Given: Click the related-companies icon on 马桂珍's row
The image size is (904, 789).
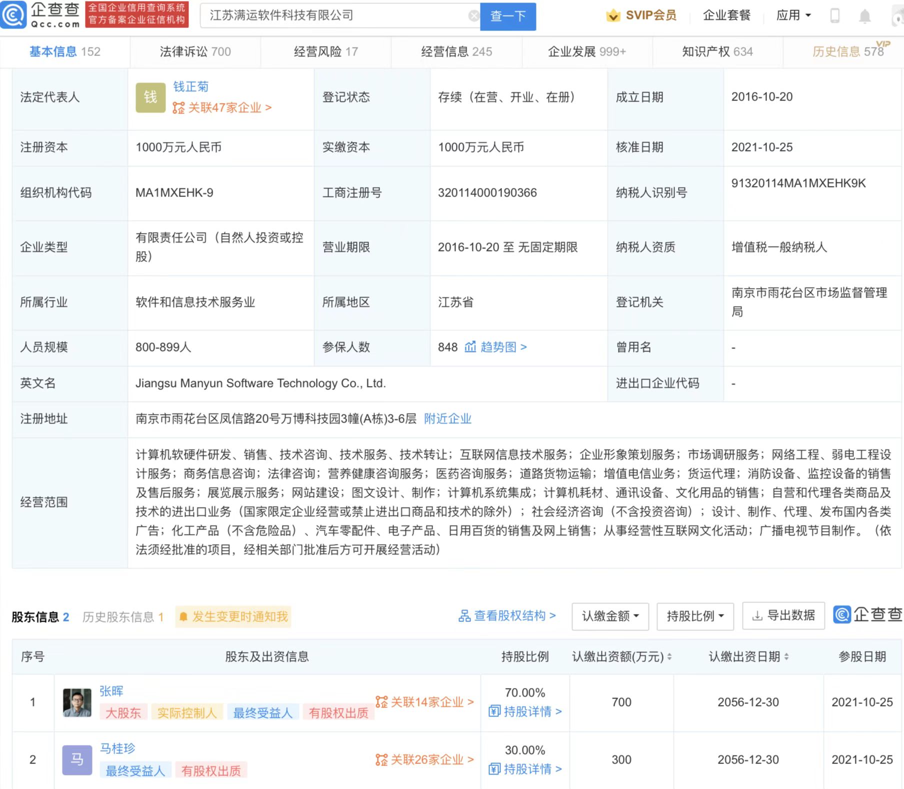Looking at the screenshot, I should coord(381,760).
